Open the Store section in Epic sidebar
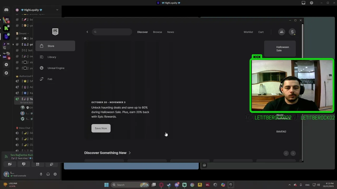Screen dimensions: 337x189 (x=55, y=46)
